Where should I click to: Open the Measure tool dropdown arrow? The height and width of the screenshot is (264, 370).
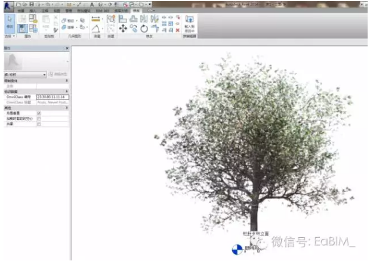tap(103, 19)
